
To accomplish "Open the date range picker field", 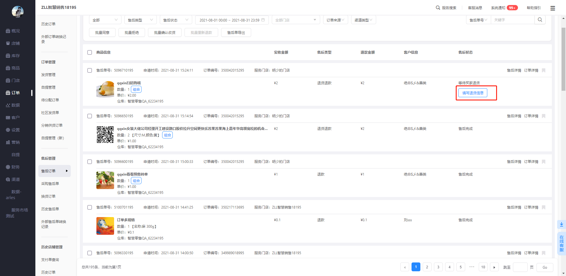I will 232,20.
